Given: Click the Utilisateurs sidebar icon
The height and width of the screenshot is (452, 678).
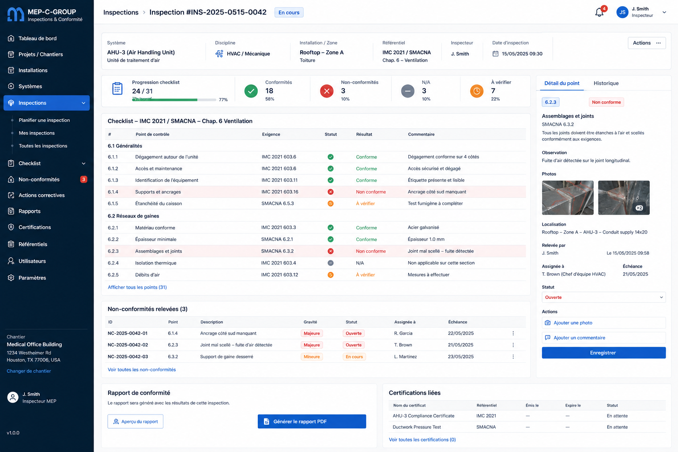Looking at the screenshot, I should (11, 261).
